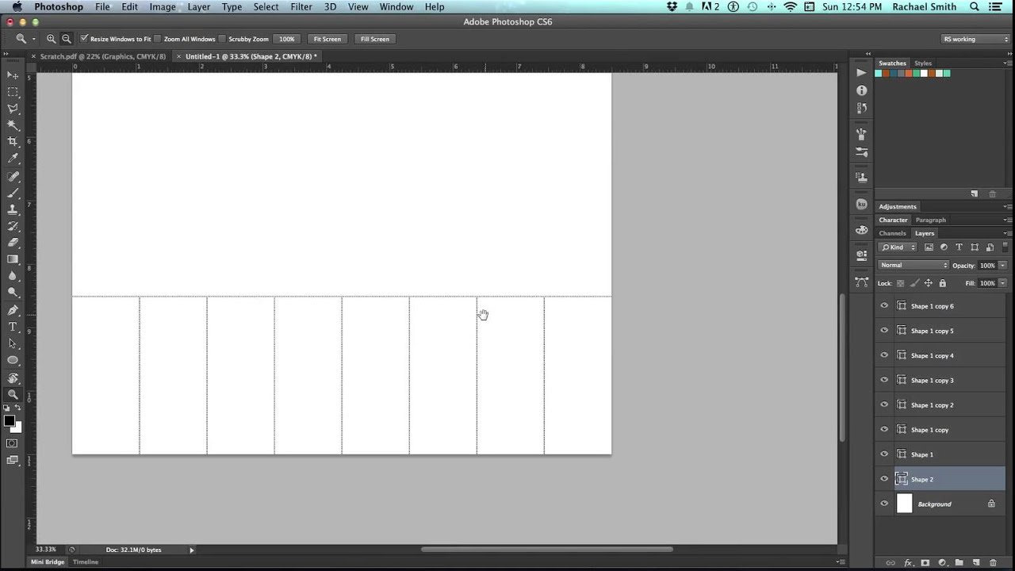Open the RS working workspace dropdown
Screen dimensions: 1015x571
click(x=975, y=39)
